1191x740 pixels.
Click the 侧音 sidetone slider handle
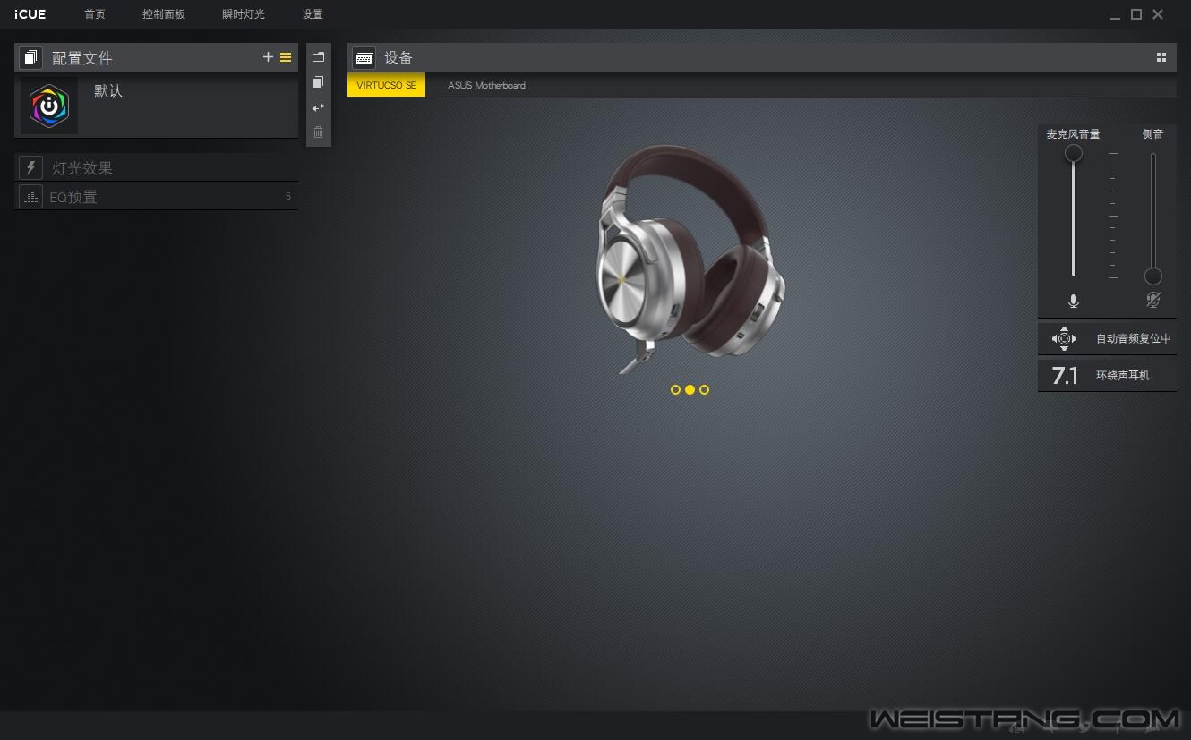pos(1153,276)
